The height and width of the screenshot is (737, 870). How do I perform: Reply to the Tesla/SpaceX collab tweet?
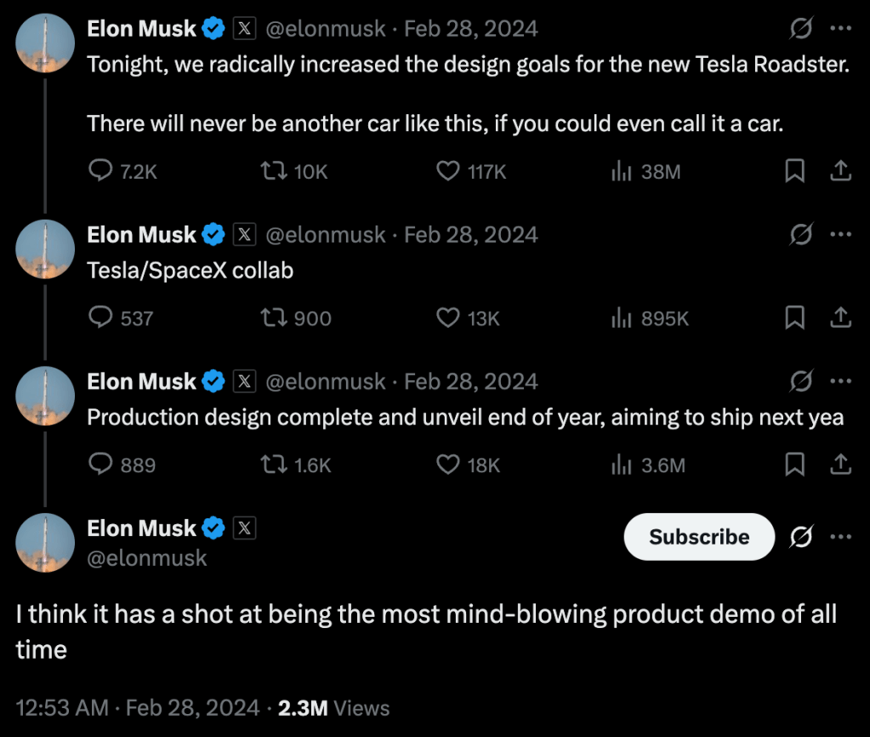click(x=101, y=318)
